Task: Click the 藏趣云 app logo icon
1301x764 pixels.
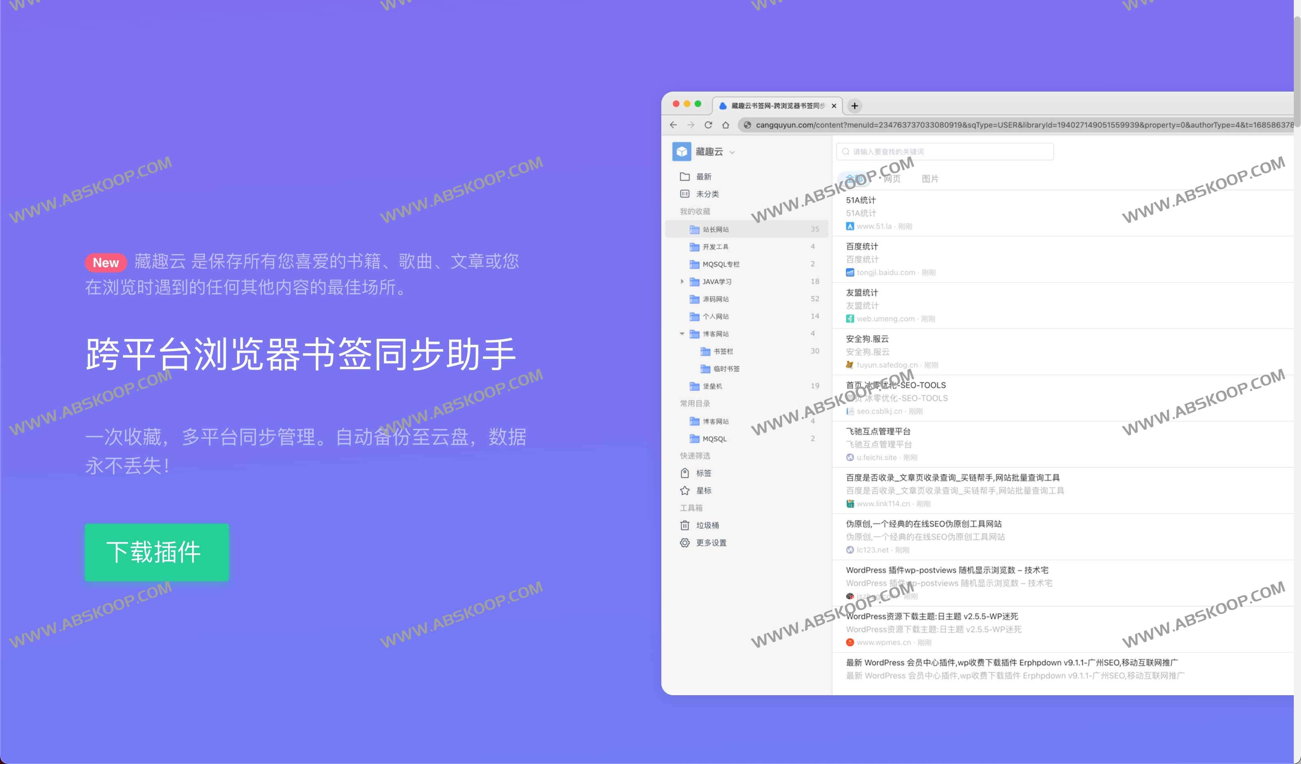Action: click(683, 151)
